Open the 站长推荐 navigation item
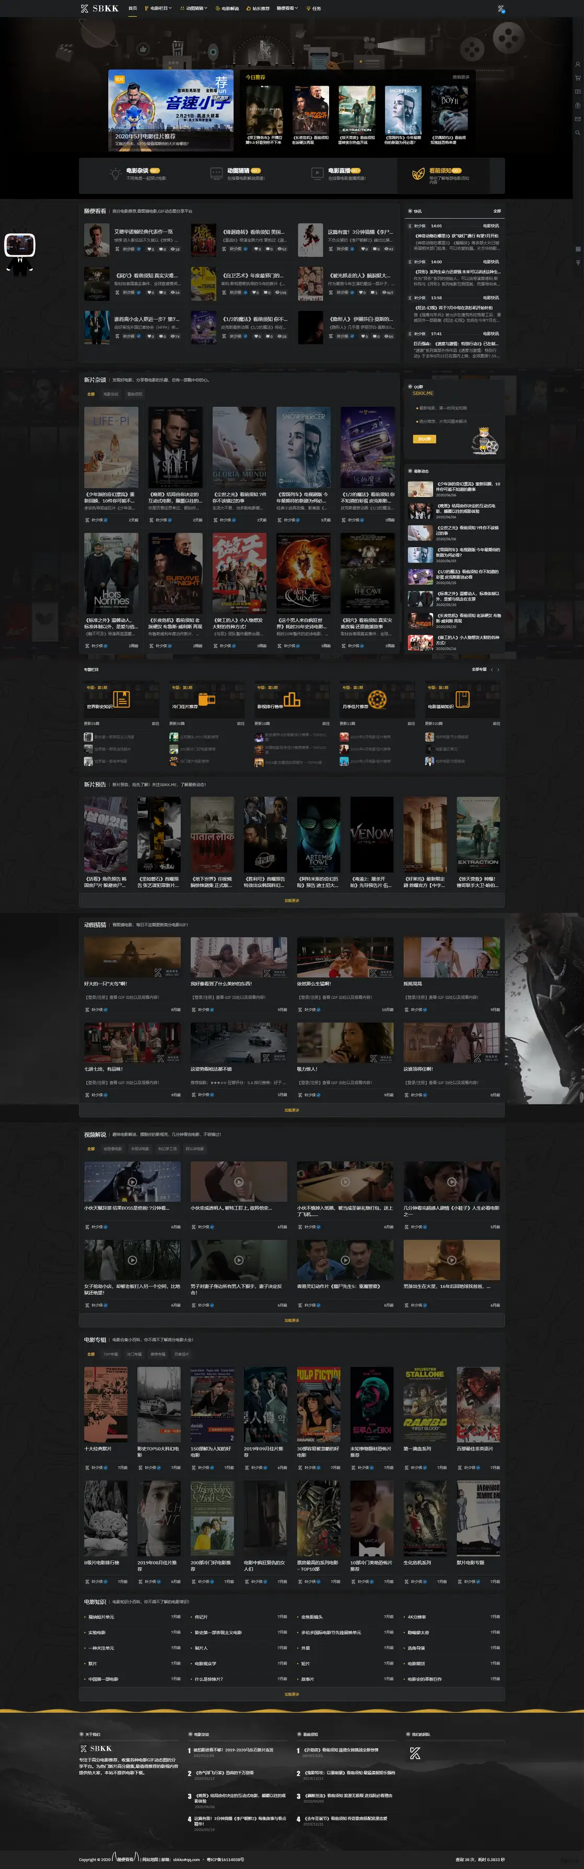 click(x=258, y=9)
